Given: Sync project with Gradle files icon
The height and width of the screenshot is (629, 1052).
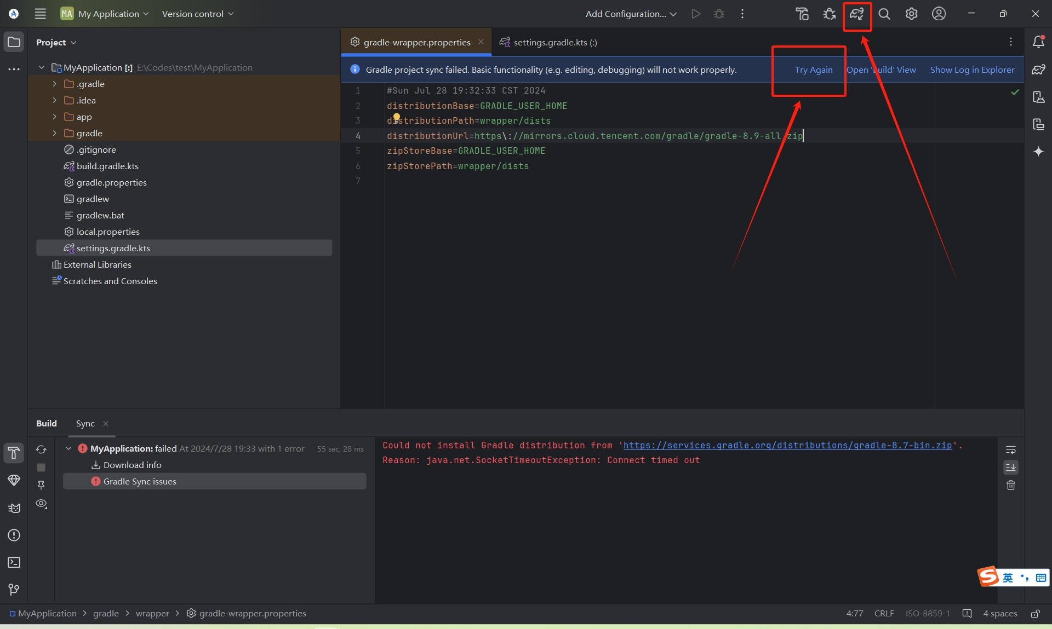Looking at the screenshot, I should pos(857,14).
